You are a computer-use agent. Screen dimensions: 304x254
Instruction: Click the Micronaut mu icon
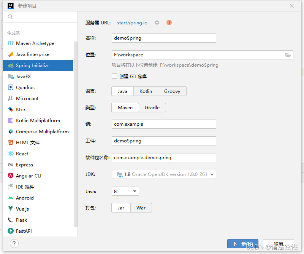point(11,99)
